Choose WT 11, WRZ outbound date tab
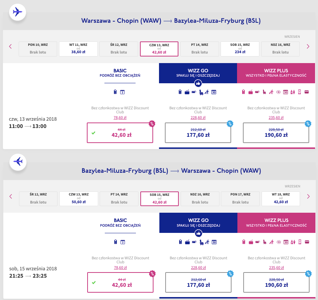Viewport: 318px width, 300px height. [78, 49]
